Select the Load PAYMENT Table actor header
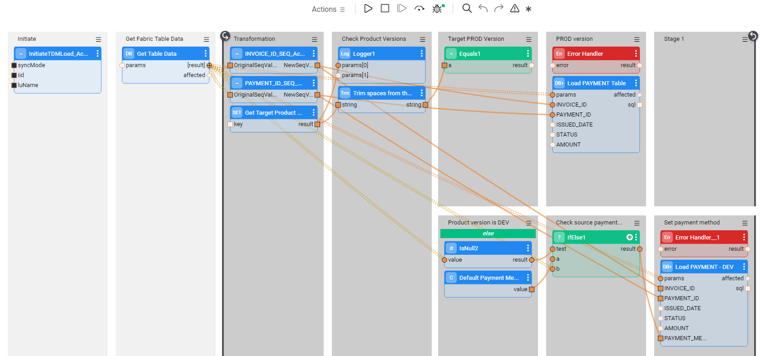This screenshot has height=356, width=760. coord(596,83)
